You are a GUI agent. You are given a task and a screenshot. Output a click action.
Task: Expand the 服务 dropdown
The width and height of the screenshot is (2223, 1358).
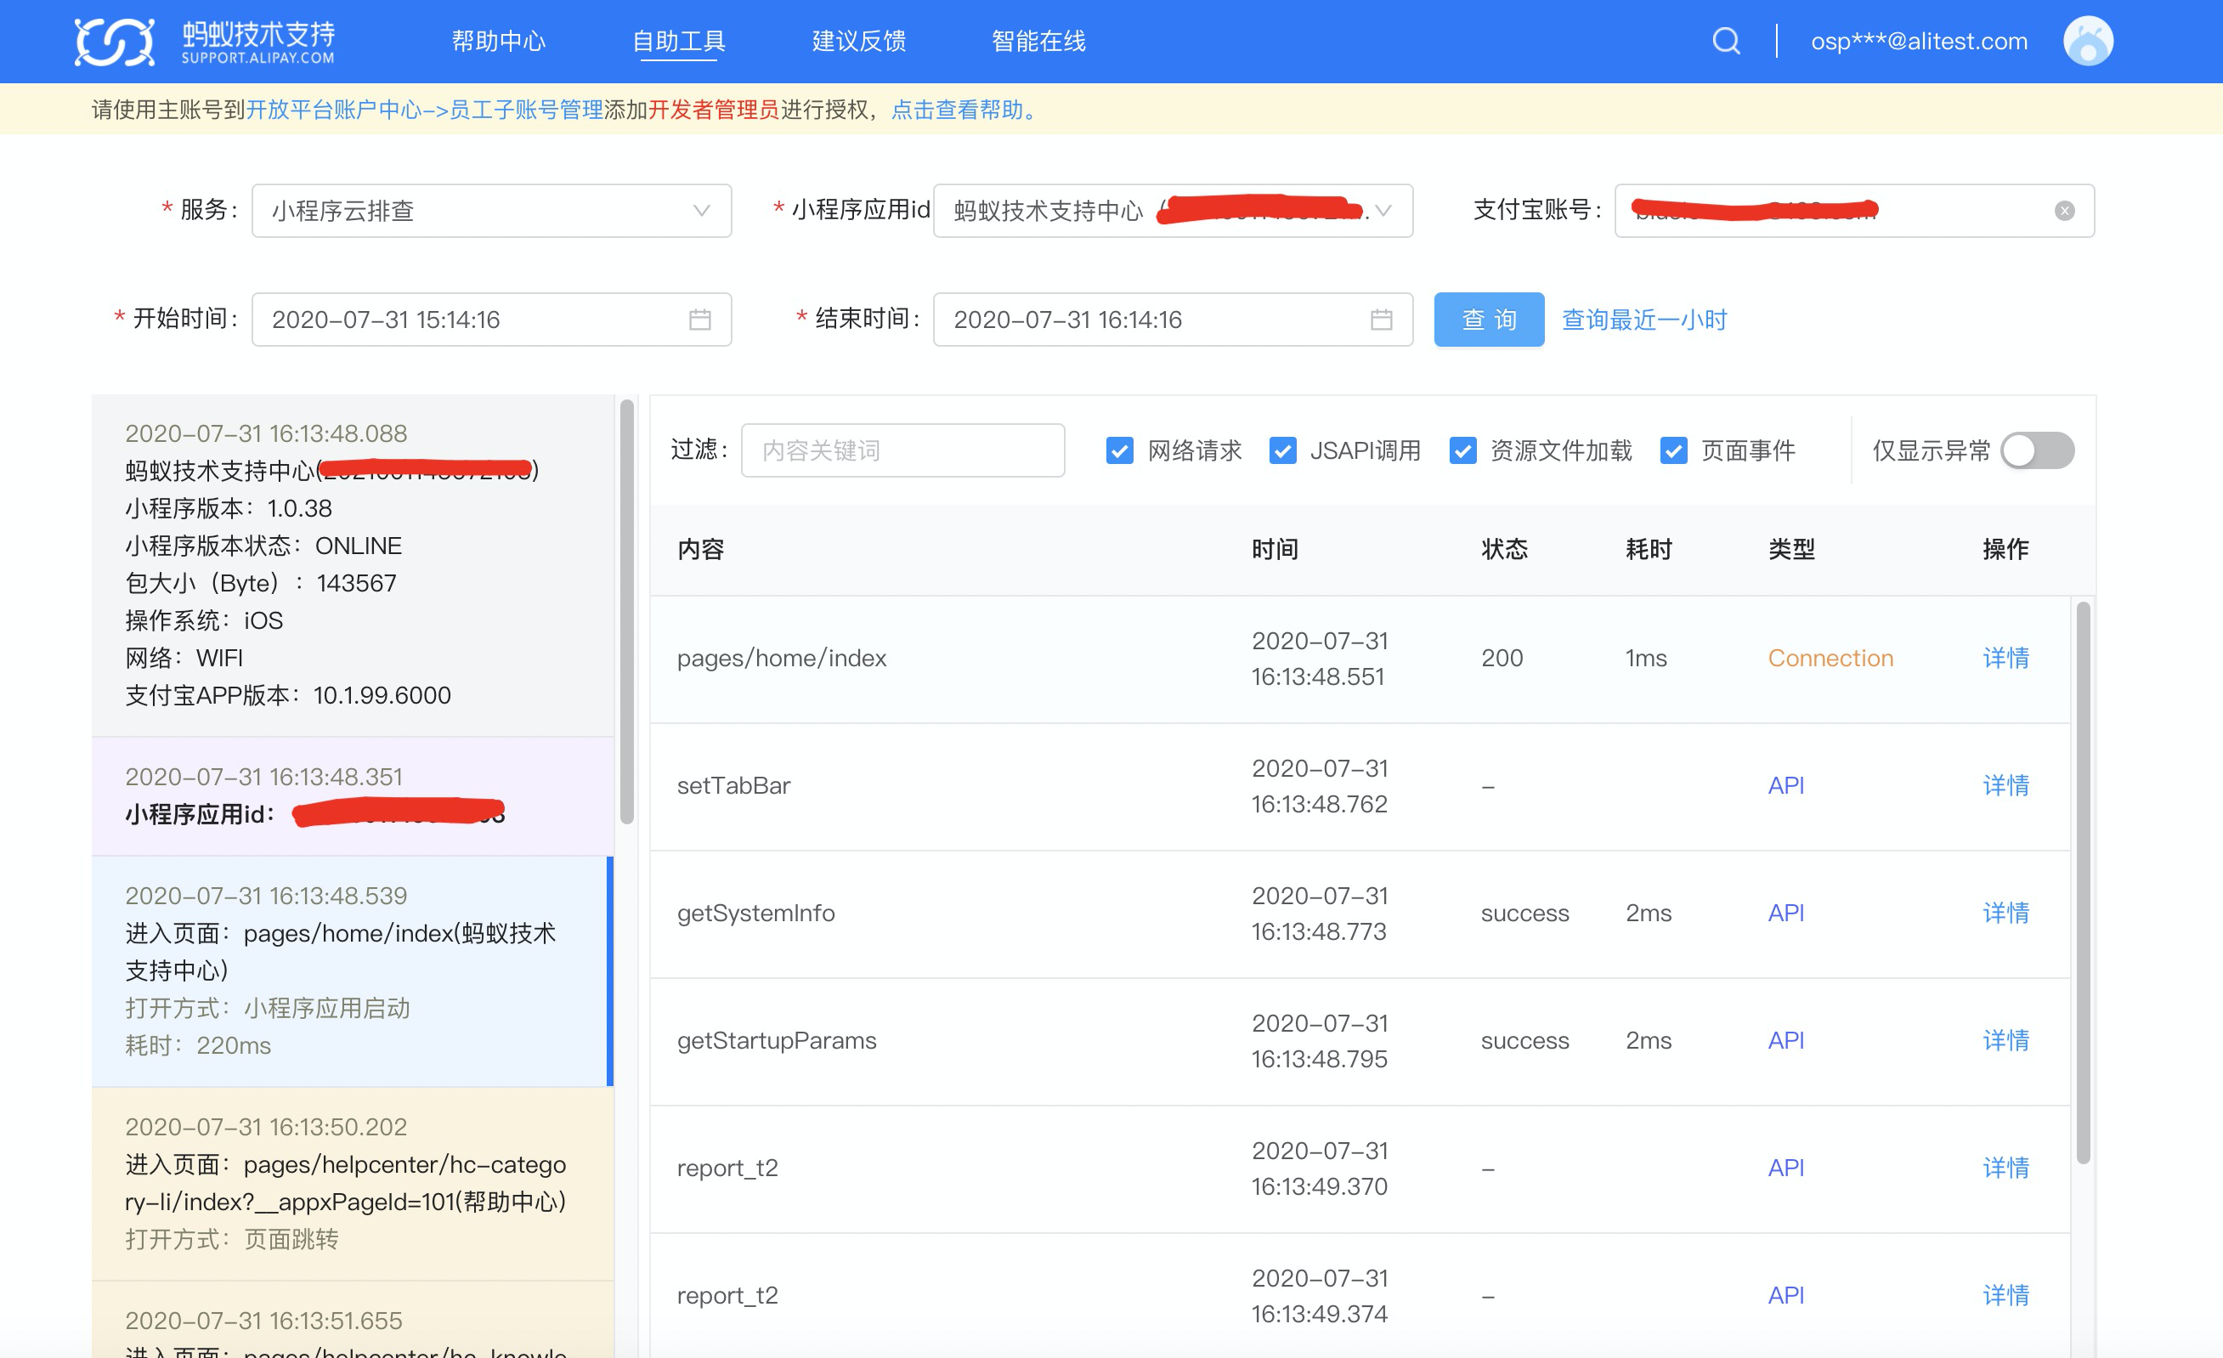click(x=492, y=210)
